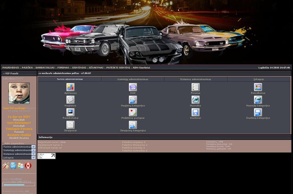Open the Straipsniai articles icon
The height and width of the screenshot is (194, 293).
pos(70,125)
